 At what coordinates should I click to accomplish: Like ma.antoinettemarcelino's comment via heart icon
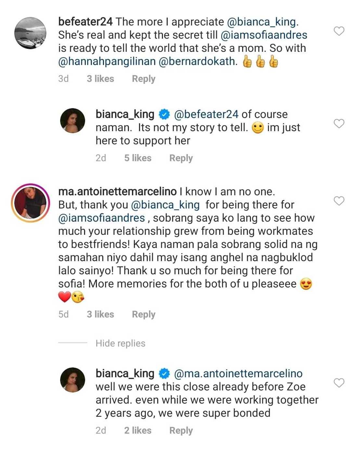[340, 201]
